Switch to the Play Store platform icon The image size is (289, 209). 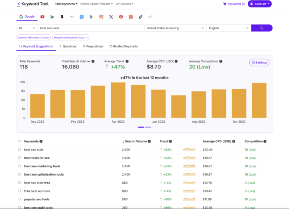coord(91,17)
